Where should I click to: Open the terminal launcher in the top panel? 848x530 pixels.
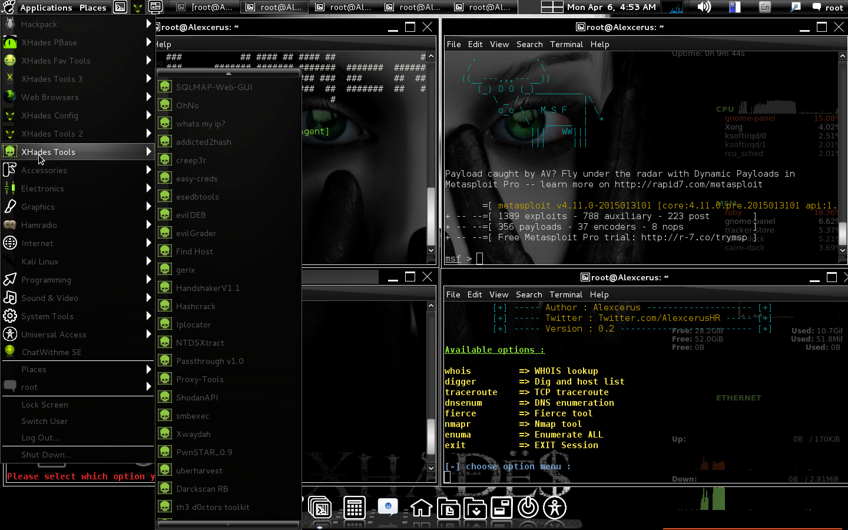pyautogui.click(x=120, y=7)
